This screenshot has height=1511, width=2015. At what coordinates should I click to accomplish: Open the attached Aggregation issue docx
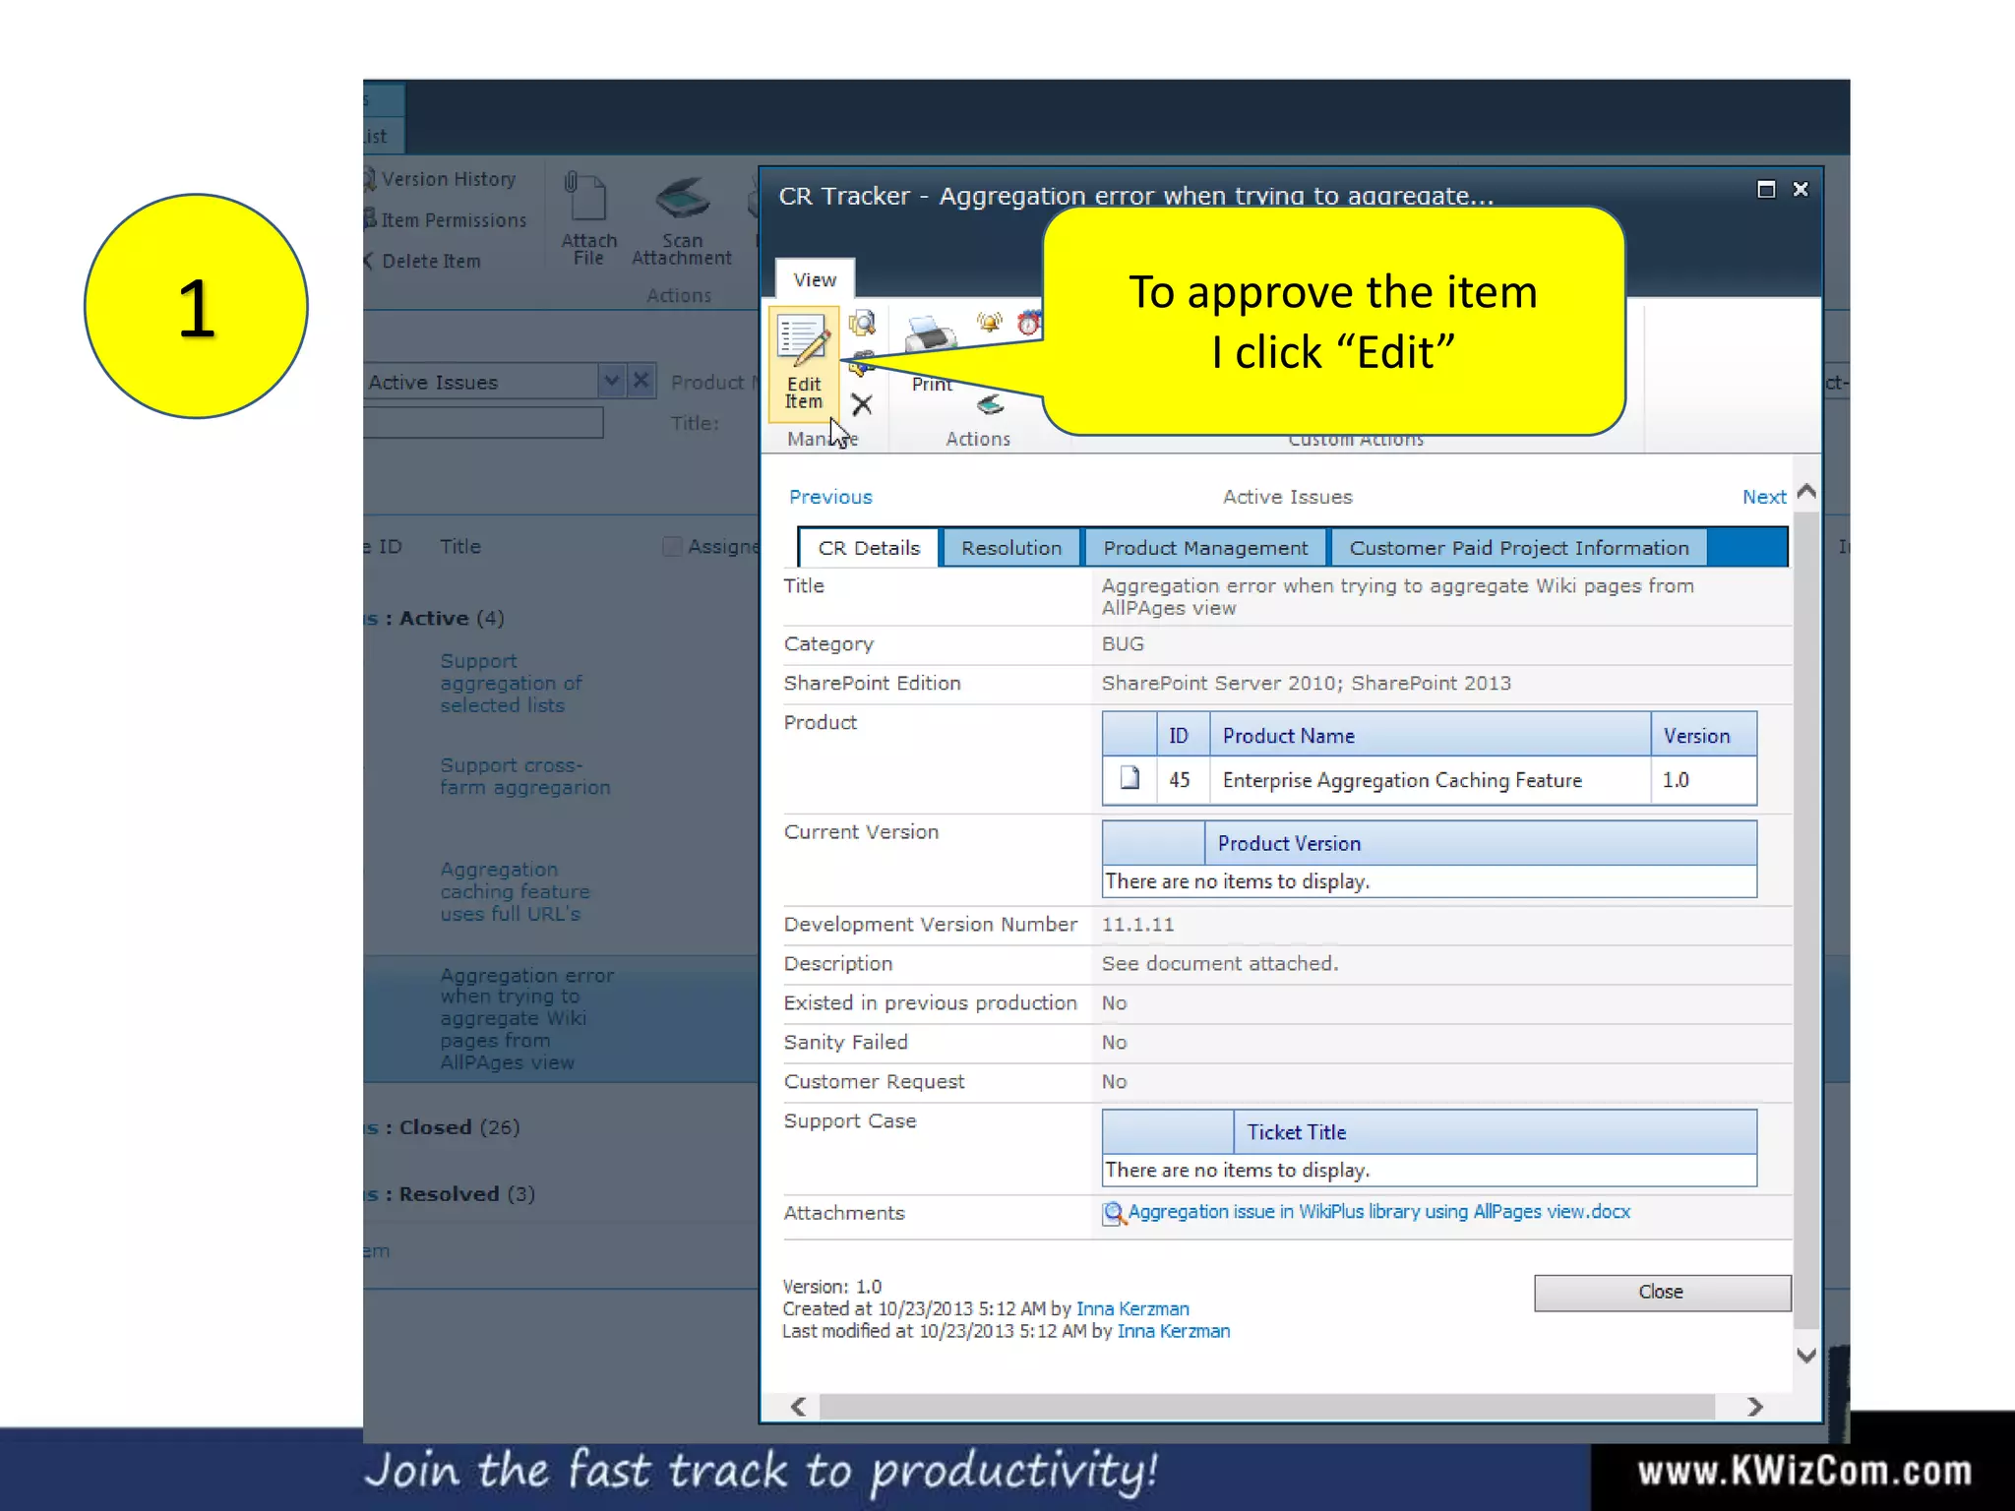coord(1378,1212)
